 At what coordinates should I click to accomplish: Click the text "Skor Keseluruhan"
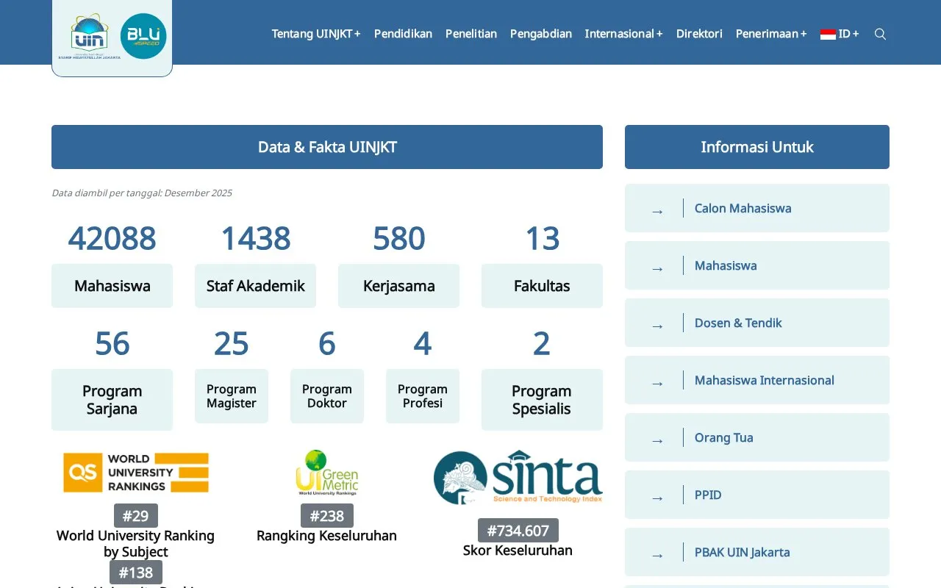point(518,551)
